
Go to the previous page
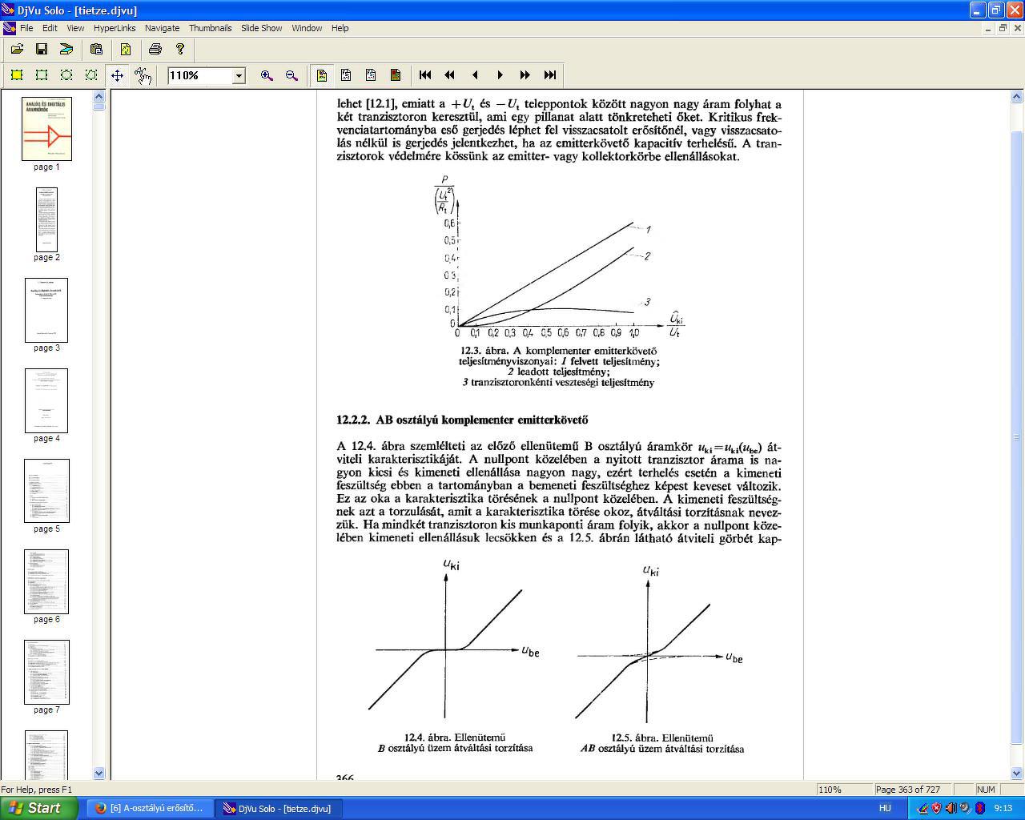coord(475,75)
